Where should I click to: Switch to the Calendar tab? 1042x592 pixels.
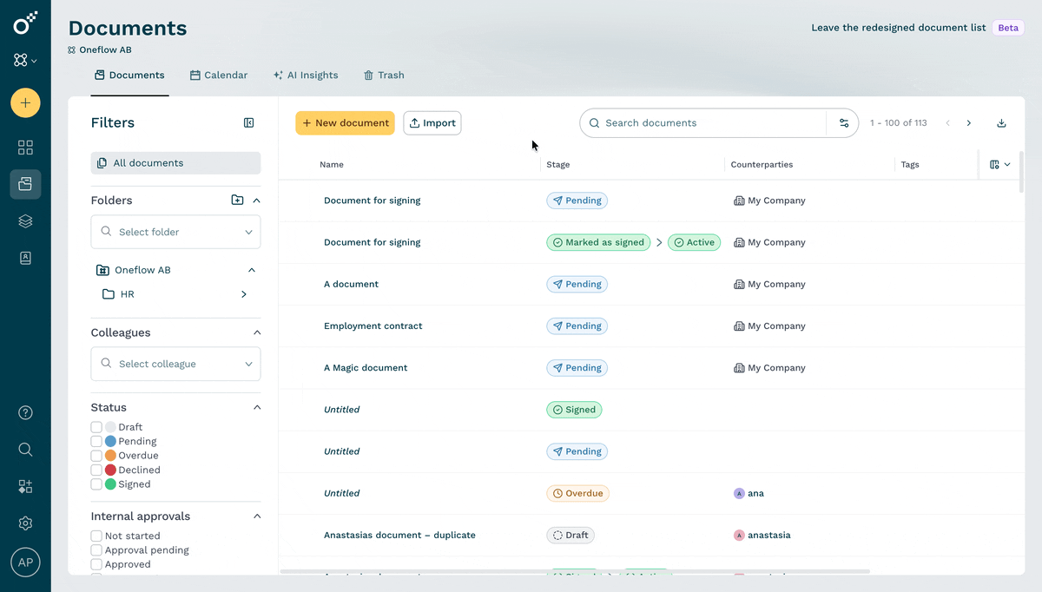click(219, 76)
